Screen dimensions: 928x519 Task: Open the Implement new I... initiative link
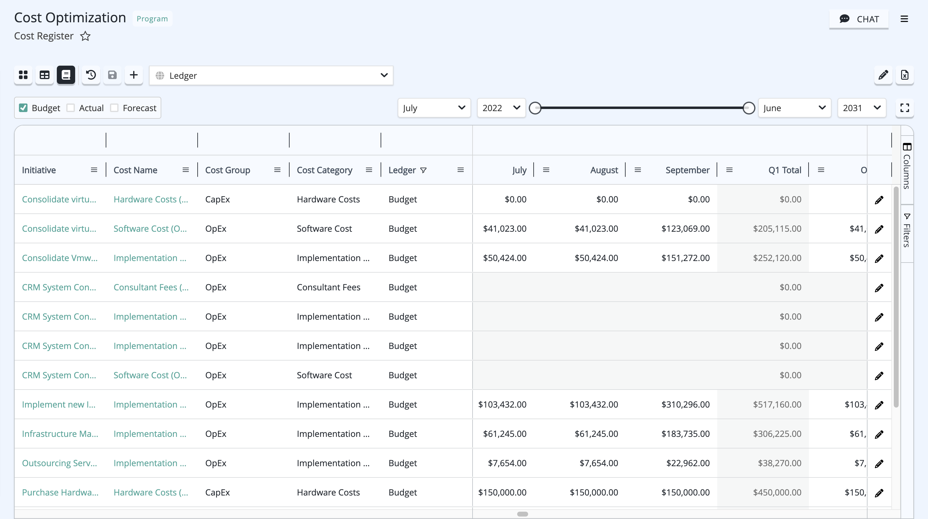59,405
